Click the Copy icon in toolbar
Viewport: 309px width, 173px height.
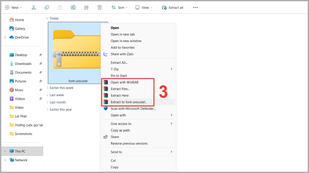(47, 7)
